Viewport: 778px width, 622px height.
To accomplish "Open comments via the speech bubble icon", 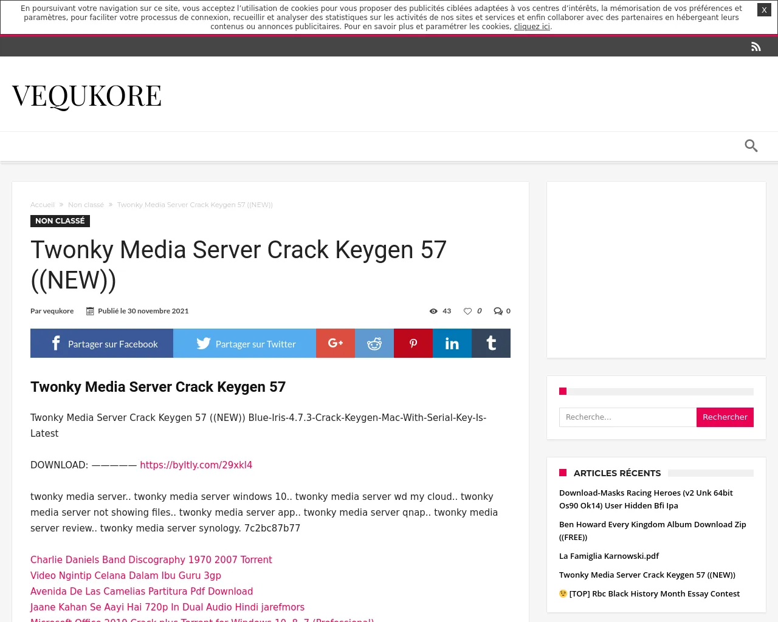I will point(498,311).
